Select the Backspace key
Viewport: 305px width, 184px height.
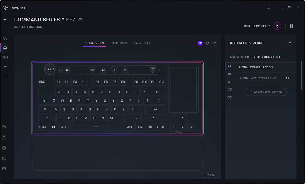coord(157,92)
